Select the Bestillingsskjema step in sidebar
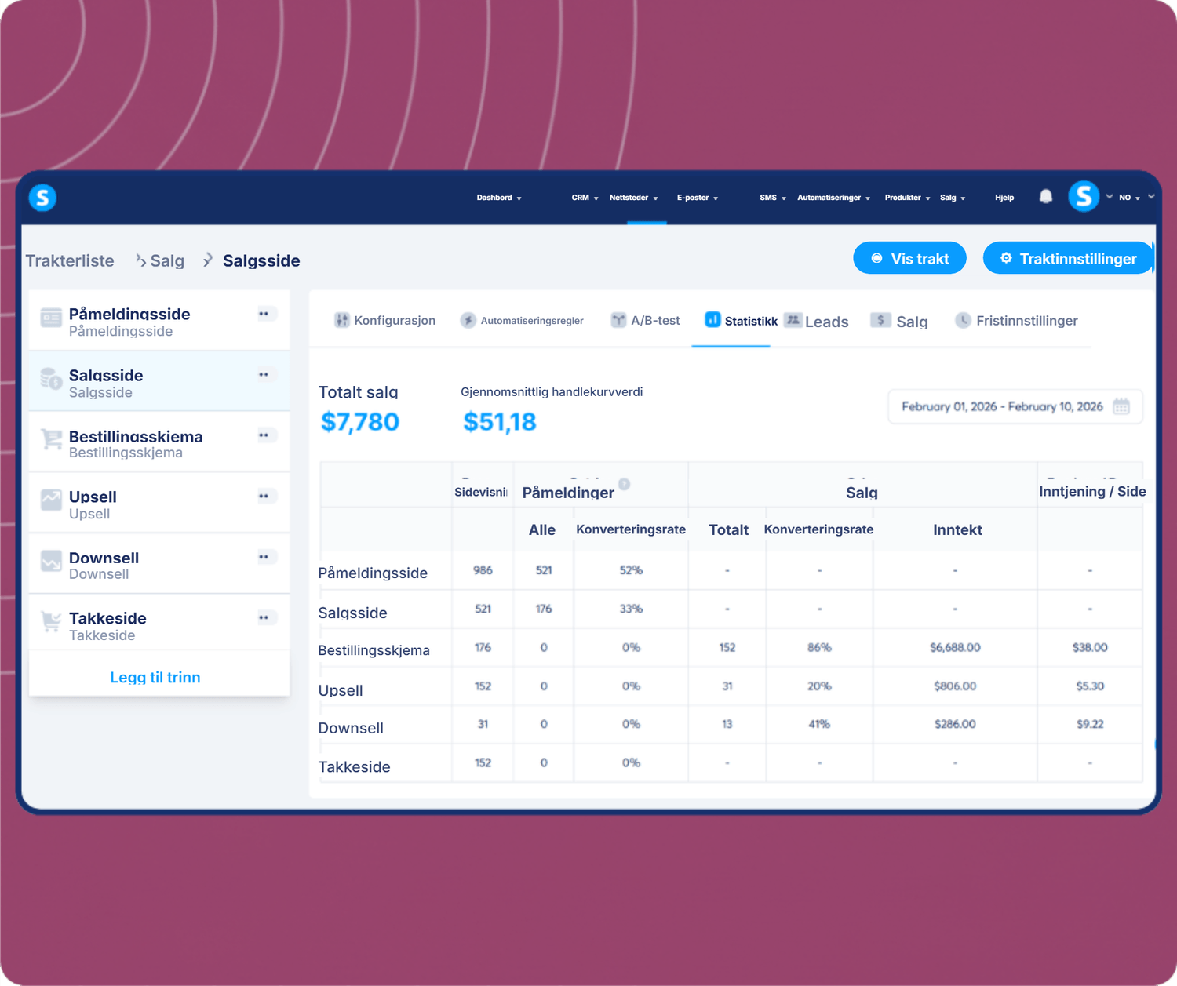The image size is (1177, 986). pos(159,442)
